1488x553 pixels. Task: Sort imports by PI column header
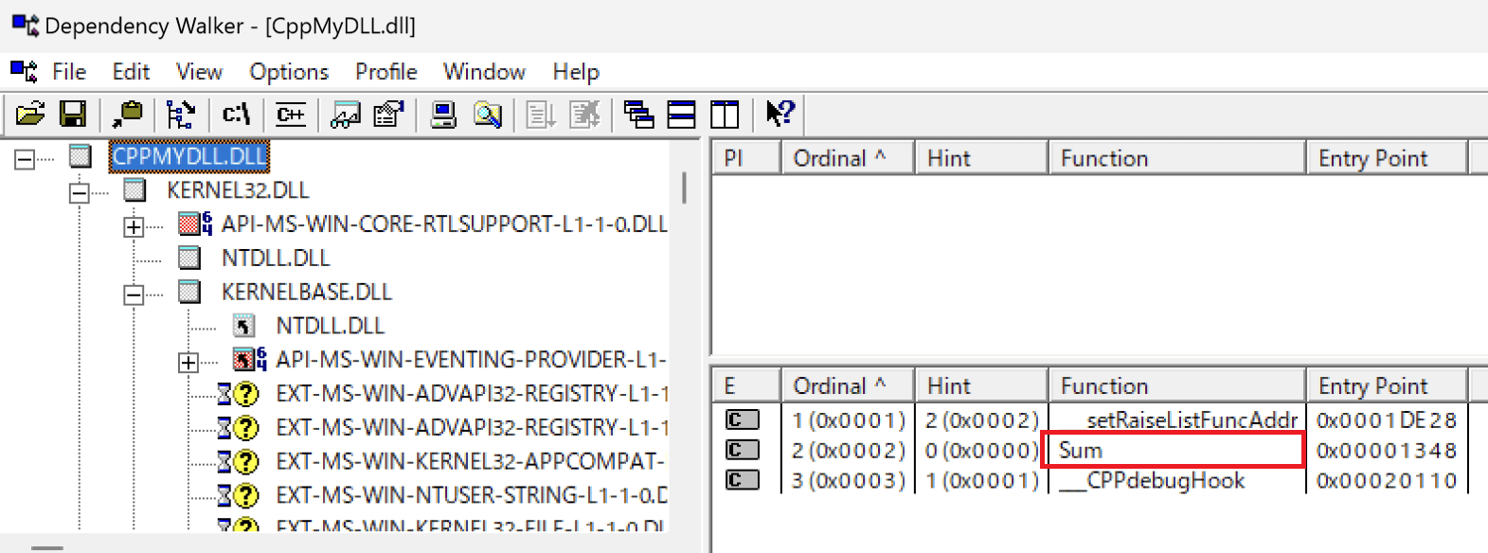746,158
